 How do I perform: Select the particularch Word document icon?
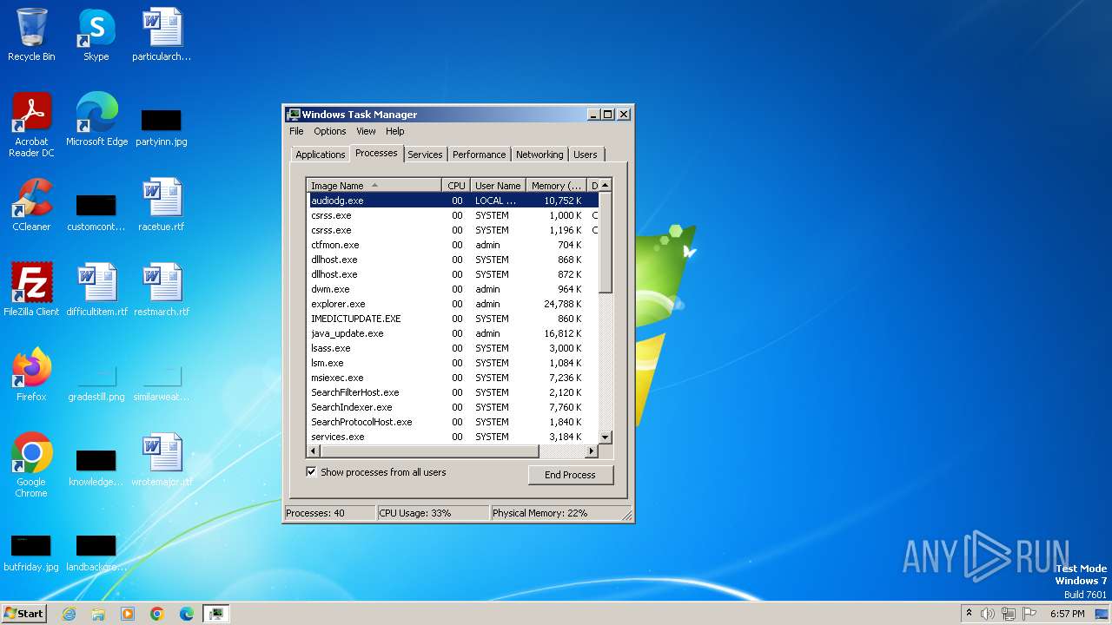tap(162, 35)
